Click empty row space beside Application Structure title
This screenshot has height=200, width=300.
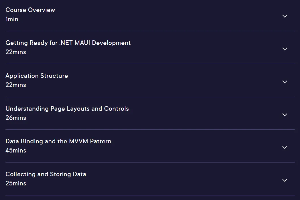pyautogui.click(x=172, y=80)
